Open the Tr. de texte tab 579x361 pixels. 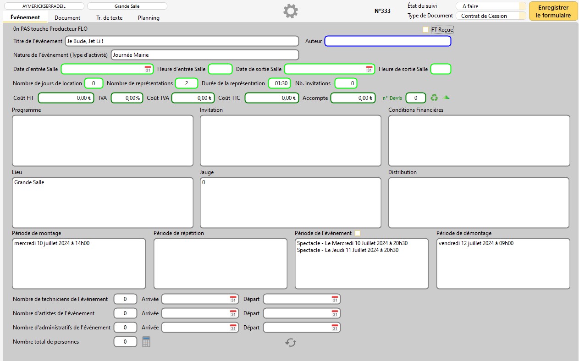pos(109,18)
